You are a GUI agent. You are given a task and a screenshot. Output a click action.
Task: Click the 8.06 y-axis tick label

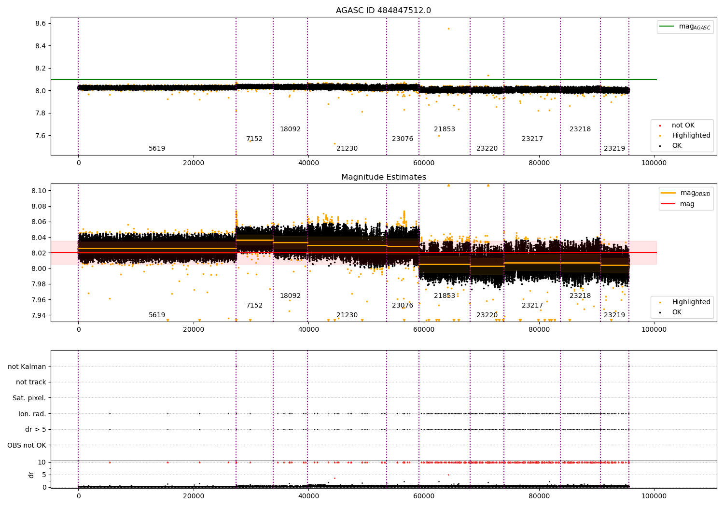tap(39, 222)
